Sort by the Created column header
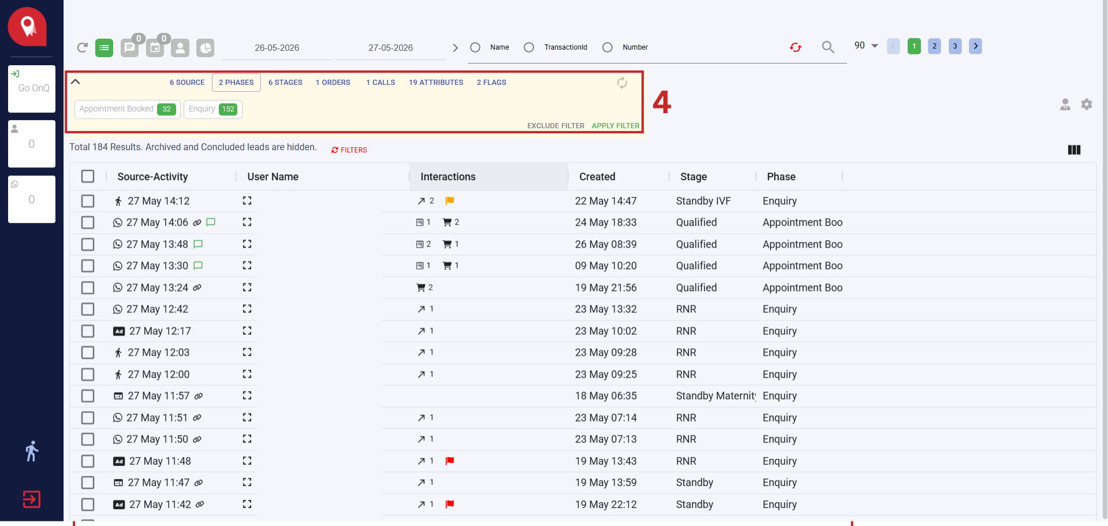 (597, 177)
